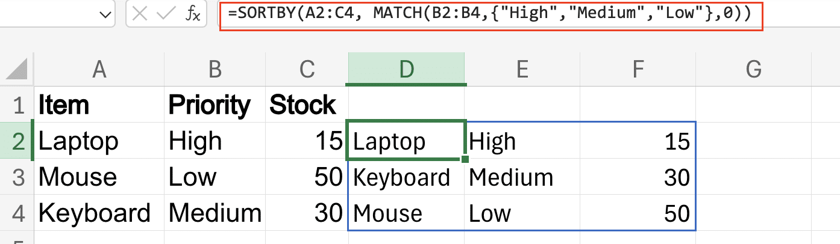Expand the Name Box dropdown arrow
The image size is (840, 244).
[107, 14]
